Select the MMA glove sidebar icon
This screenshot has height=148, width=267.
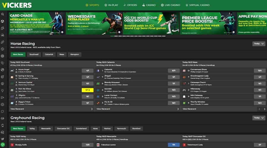coord(3,125)
